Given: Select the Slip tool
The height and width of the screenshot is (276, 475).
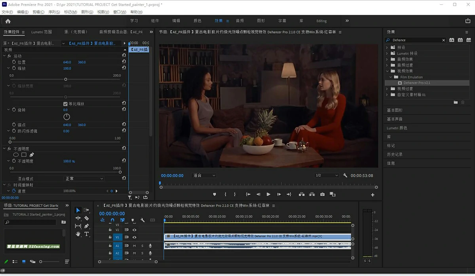Looking at the screenshot, I should [x=78, y=226].
